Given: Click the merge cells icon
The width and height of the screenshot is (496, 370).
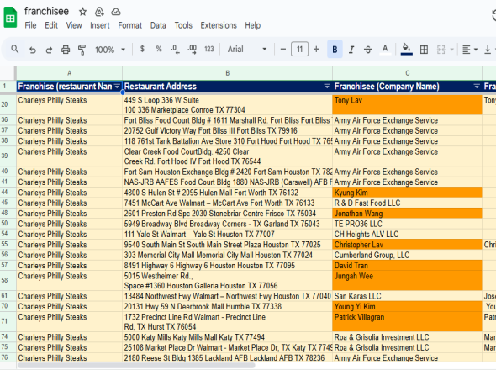Looking at the screenshot, I should coord(441,50).
